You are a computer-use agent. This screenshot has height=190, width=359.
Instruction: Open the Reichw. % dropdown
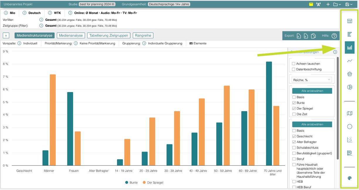coord(312,80)
